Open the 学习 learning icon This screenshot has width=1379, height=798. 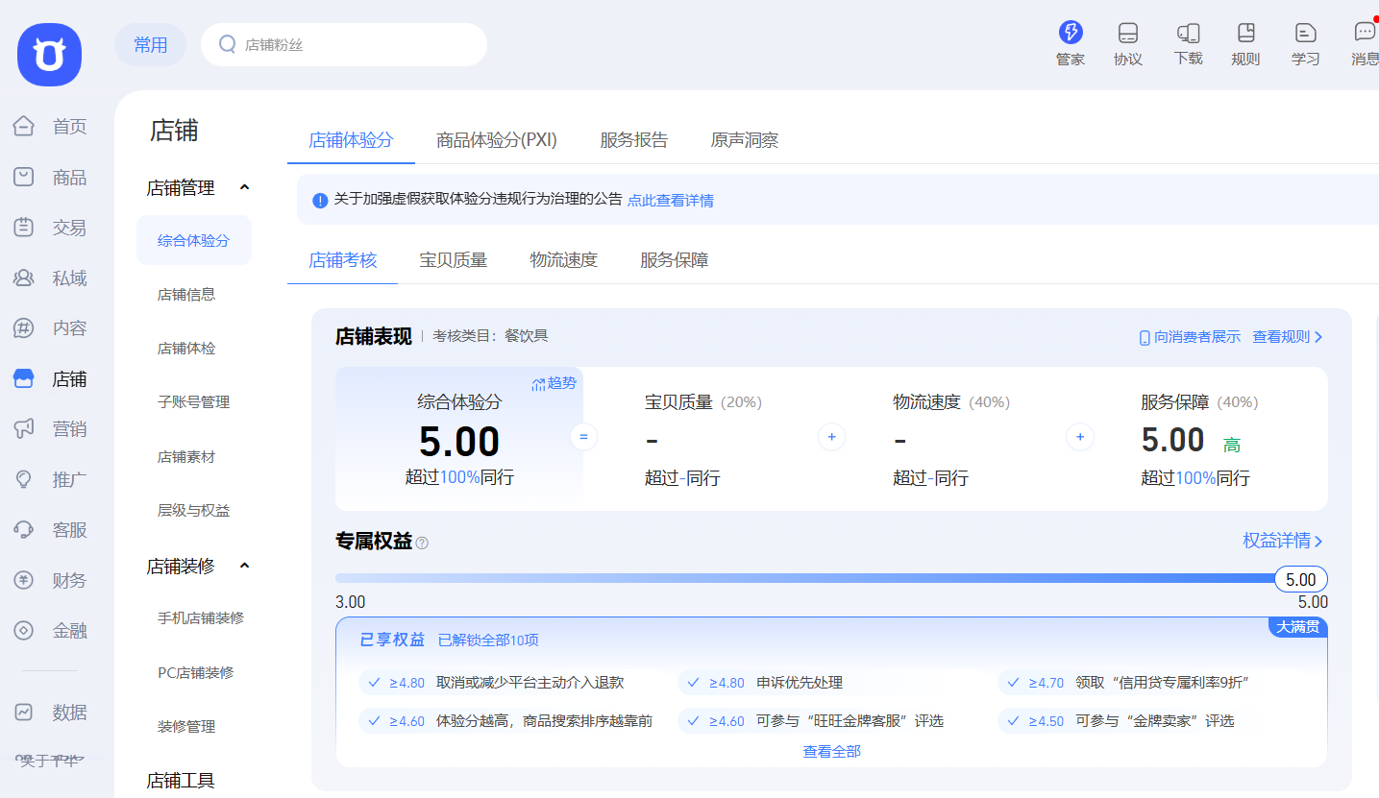pyautogui.click(x=1305, y=44)
